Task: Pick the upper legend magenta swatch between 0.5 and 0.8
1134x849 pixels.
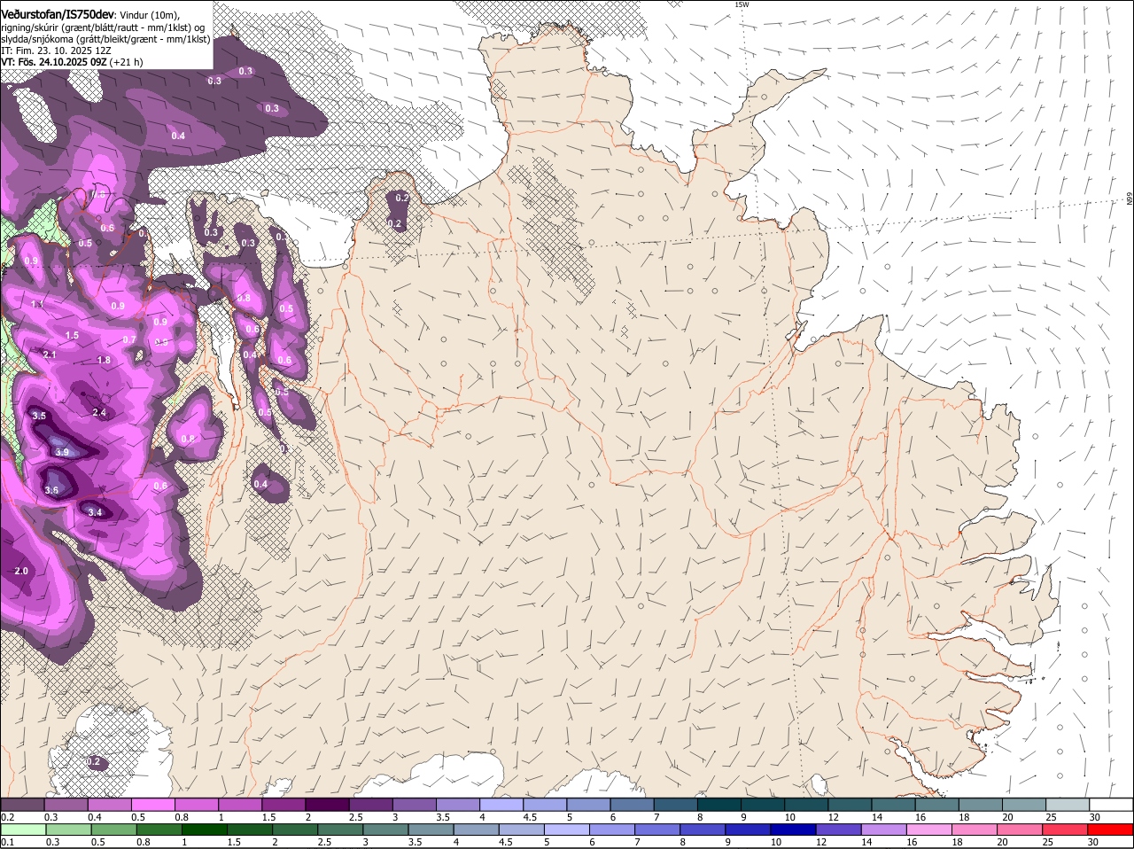Action: click(x=153, y=805)
